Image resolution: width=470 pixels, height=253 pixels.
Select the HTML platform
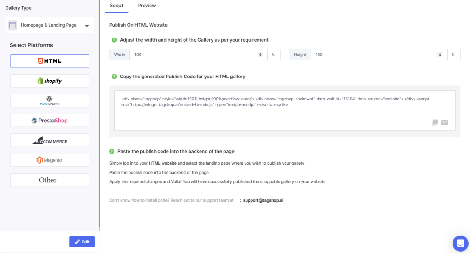pos(50,61)
